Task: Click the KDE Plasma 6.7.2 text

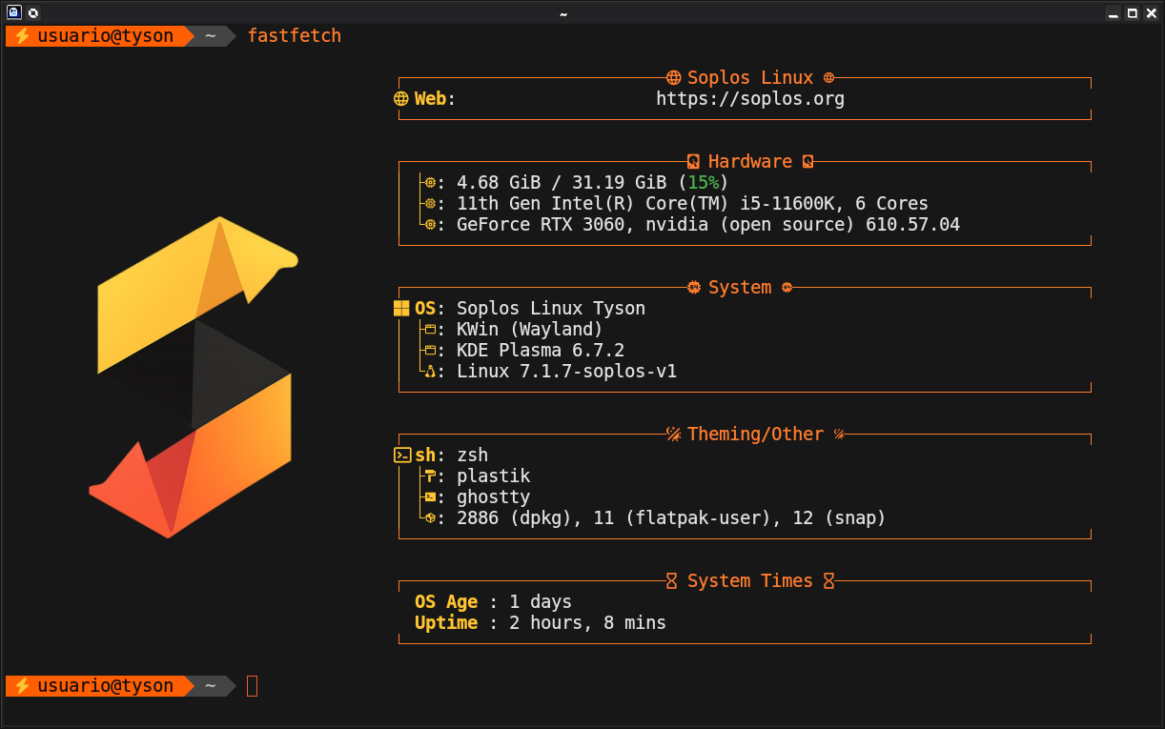Action: coord(541,351)
